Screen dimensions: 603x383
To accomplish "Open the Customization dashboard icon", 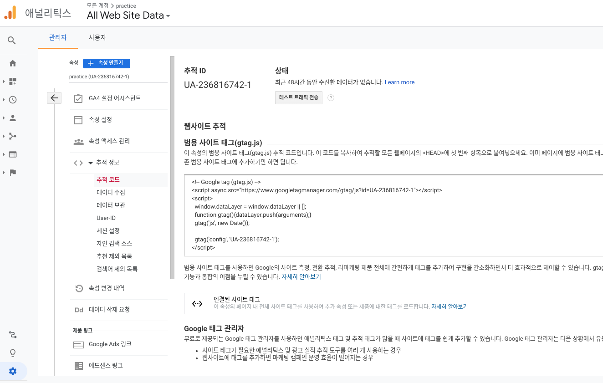I will pos(13,82).
